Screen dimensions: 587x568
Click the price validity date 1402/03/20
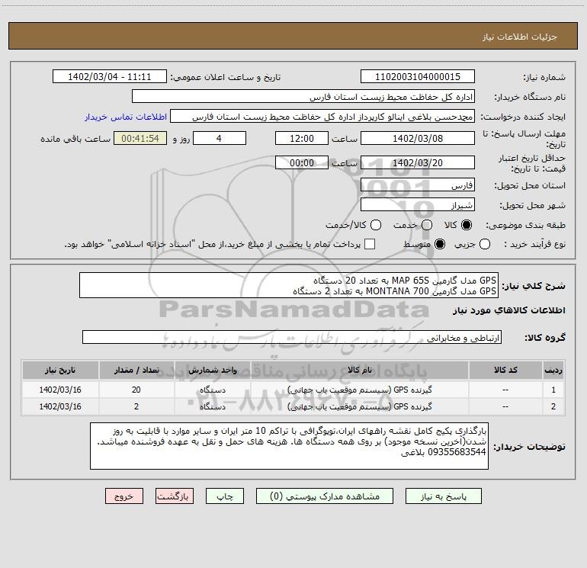(418, 162)
